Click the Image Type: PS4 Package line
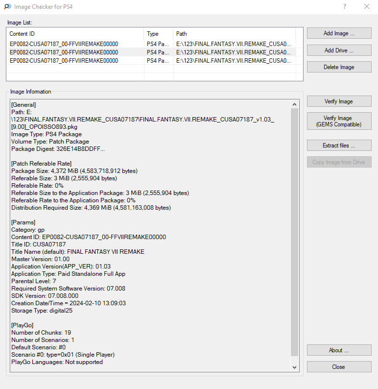Screen dimensions: 378x389 click(47, 134)
